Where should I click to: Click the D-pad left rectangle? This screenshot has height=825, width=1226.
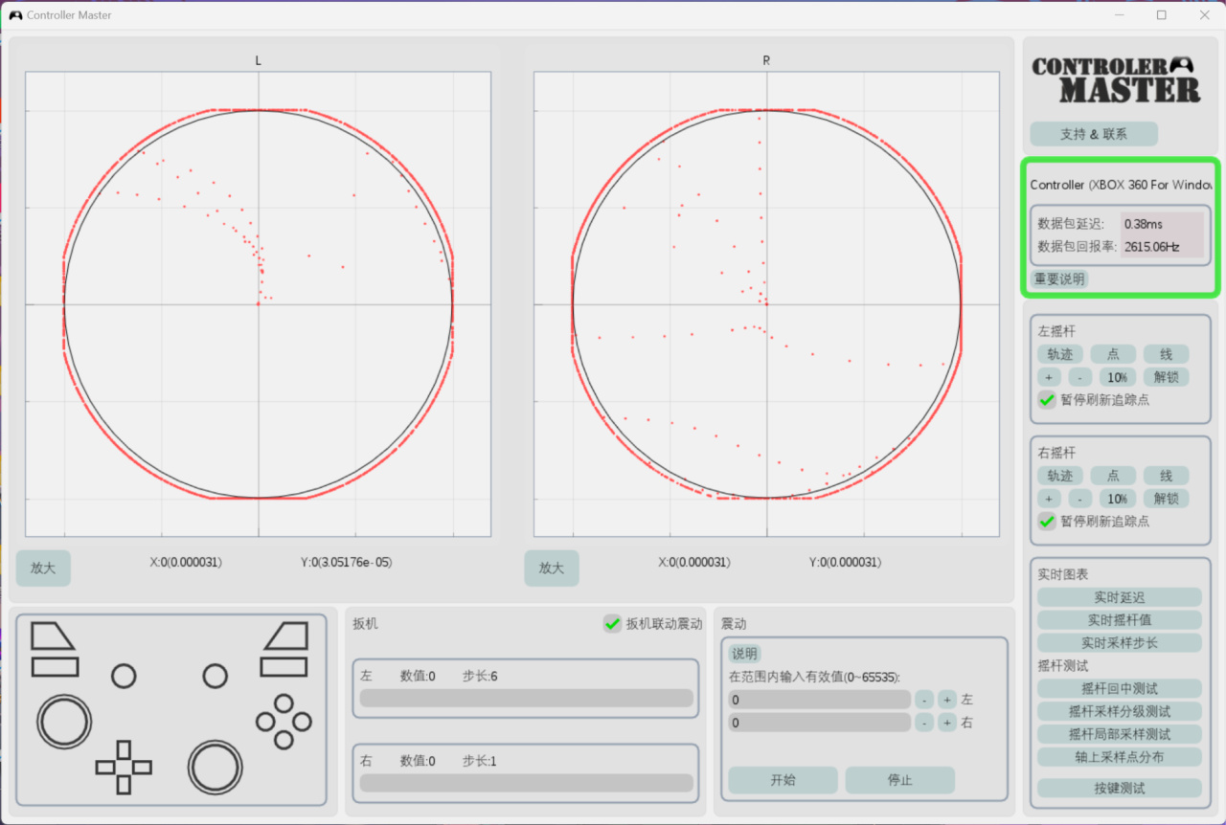[x=105, y=767]
